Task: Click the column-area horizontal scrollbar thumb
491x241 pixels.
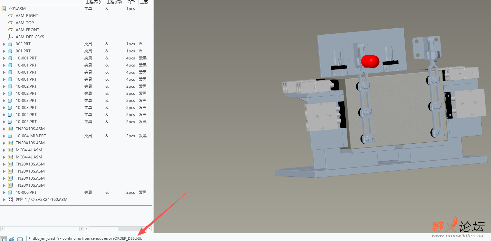Action: click(x=104, y=228)
